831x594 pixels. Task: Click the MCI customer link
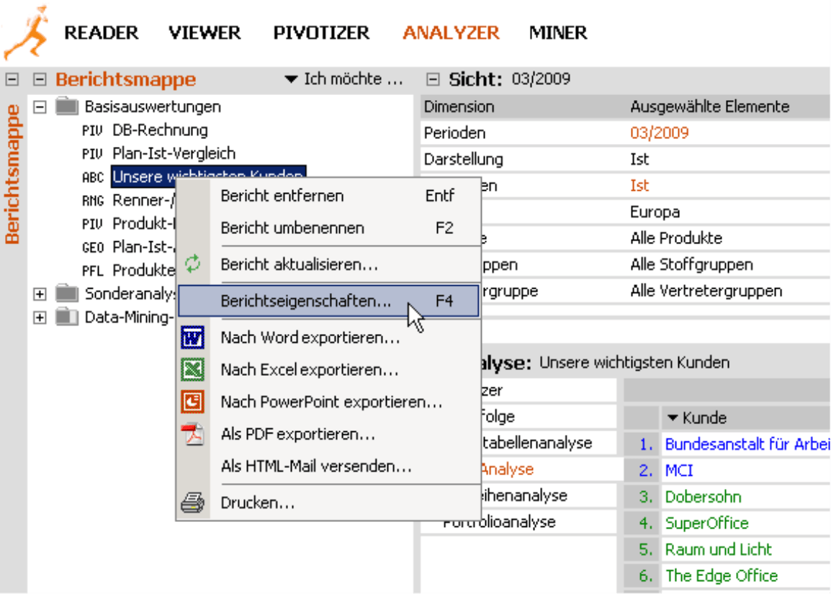679,471
